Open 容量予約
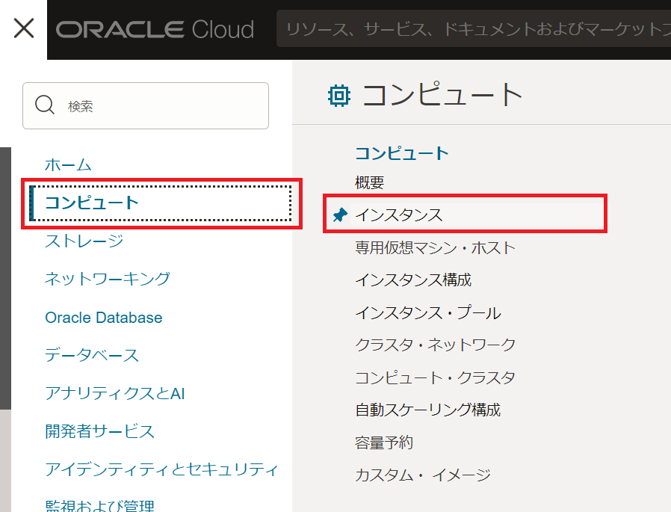The width and height of the screenshot is (671, 512). point(384,442)
